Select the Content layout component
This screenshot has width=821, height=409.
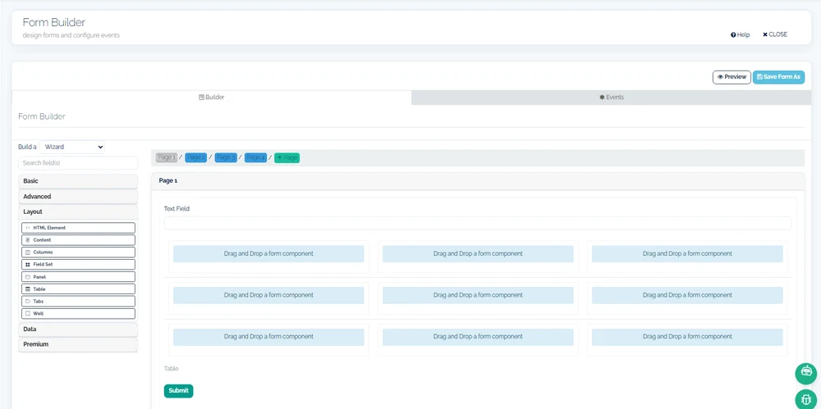click(78, 240)
